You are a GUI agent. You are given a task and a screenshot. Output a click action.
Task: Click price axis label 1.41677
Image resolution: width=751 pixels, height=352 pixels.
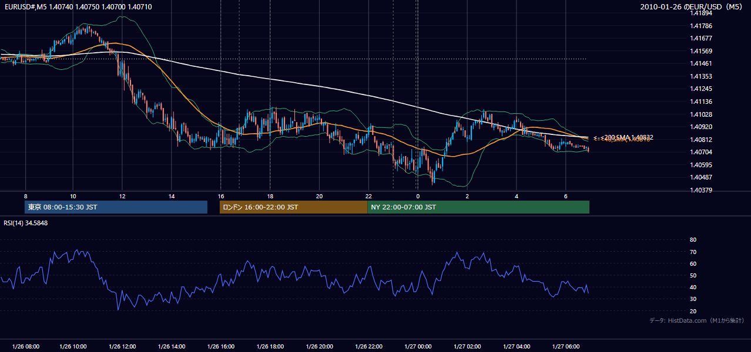click(700, 38)
